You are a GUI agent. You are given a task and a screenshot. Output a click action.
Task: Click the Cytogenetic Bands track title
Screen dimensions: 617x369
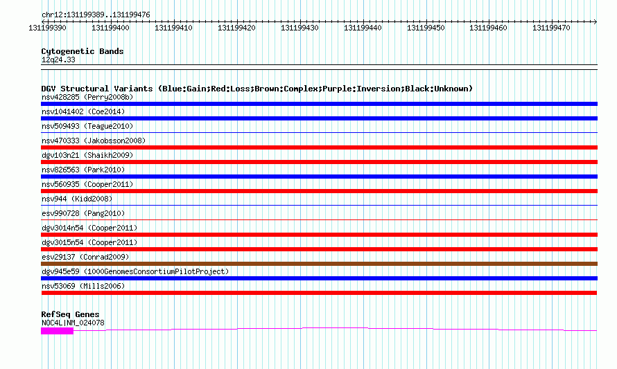[82, 51]
